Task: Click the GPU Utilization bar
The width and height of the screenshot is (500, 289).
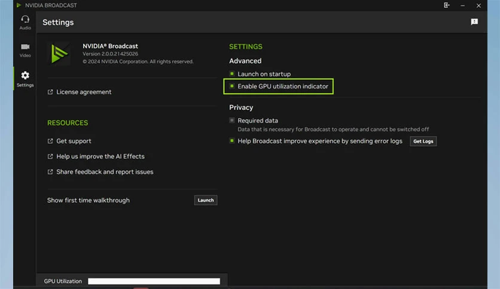Action: [154, 281]
